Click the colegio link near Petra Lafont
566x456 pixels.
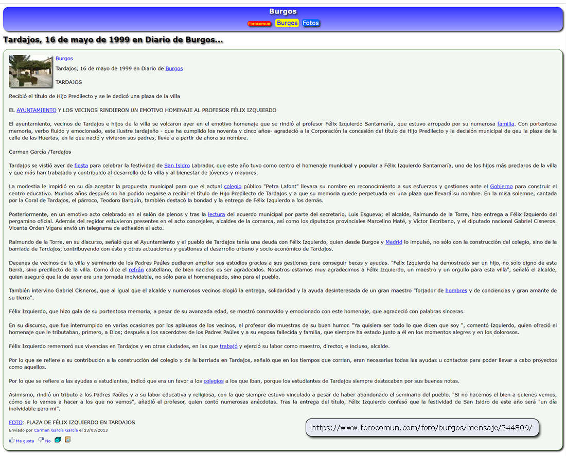pos(233,187)
